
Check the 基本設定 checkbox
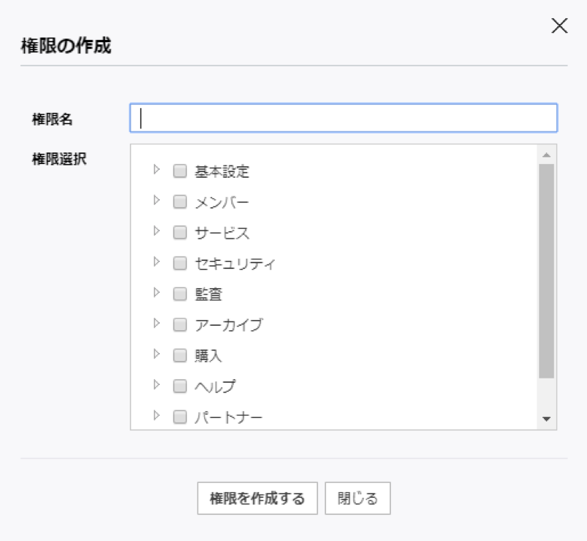point(179,171)
